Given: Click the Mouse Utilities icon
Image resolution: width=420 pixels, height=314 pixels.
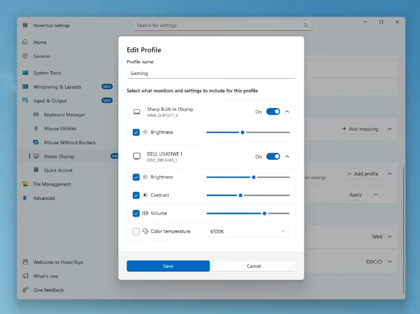Looking at the screenshot, I should pyautogui.click(x=36, y=128).
